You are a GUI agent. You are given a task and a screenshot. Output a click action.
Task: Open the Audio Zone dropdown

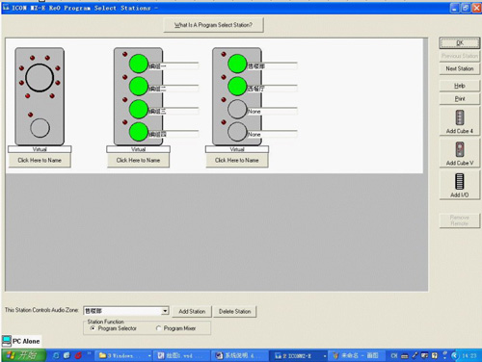point(165,311)
